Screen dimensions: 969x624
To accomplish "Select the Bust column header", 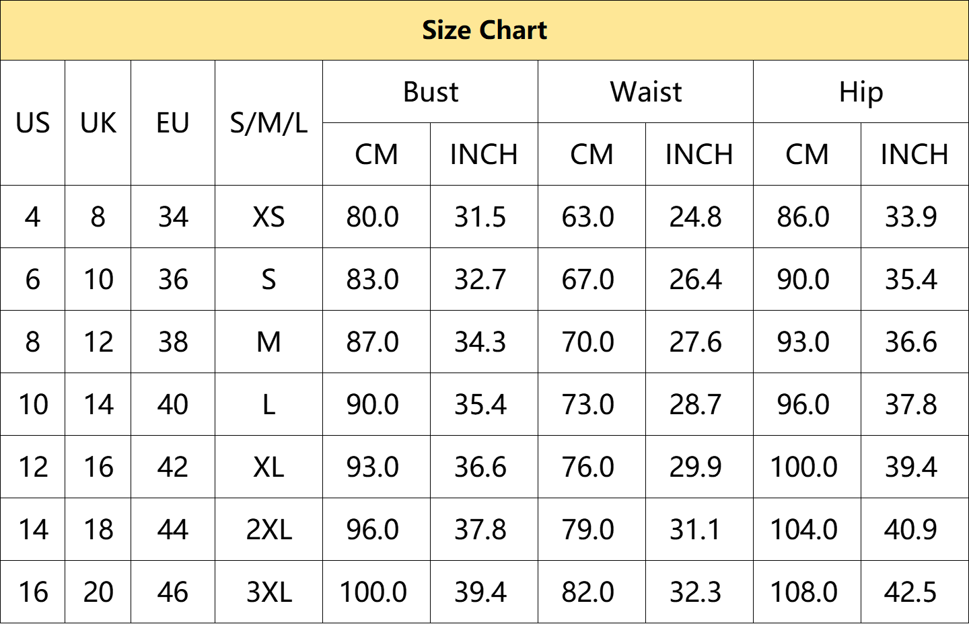I will (430, 92).
